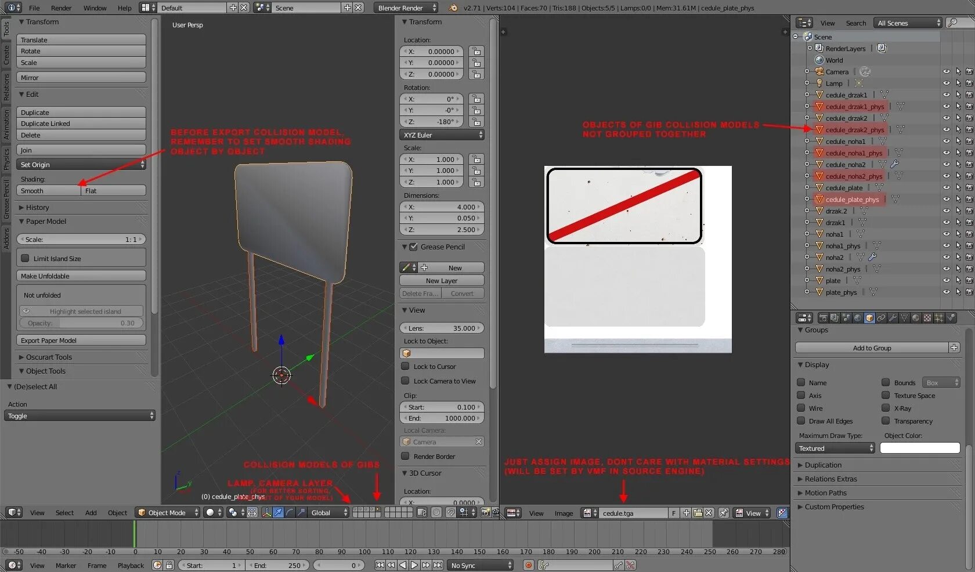Viewport: 975px width, 572px height.
Task: Hide the cedule_plate_phys object in outliner
Action: pos(947,199)
